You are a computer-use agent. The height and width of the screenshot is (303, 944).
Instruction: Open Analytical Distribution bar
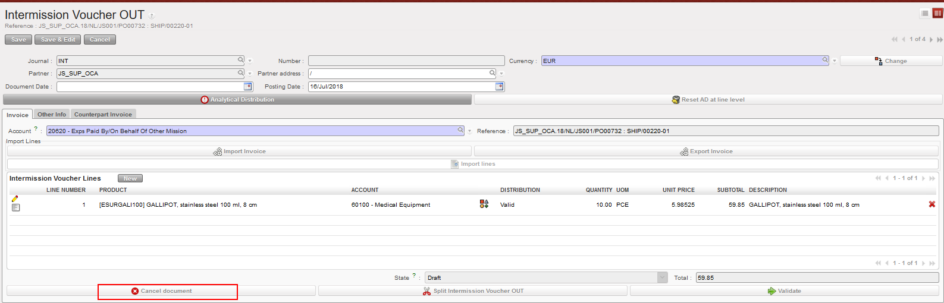coord(237,100)
